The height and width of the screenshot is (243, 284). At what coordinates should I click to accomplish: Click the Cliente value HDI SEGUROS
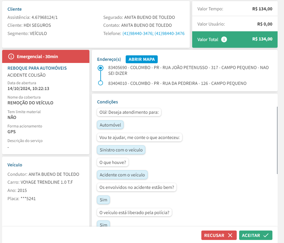click(x=37, y=25)
